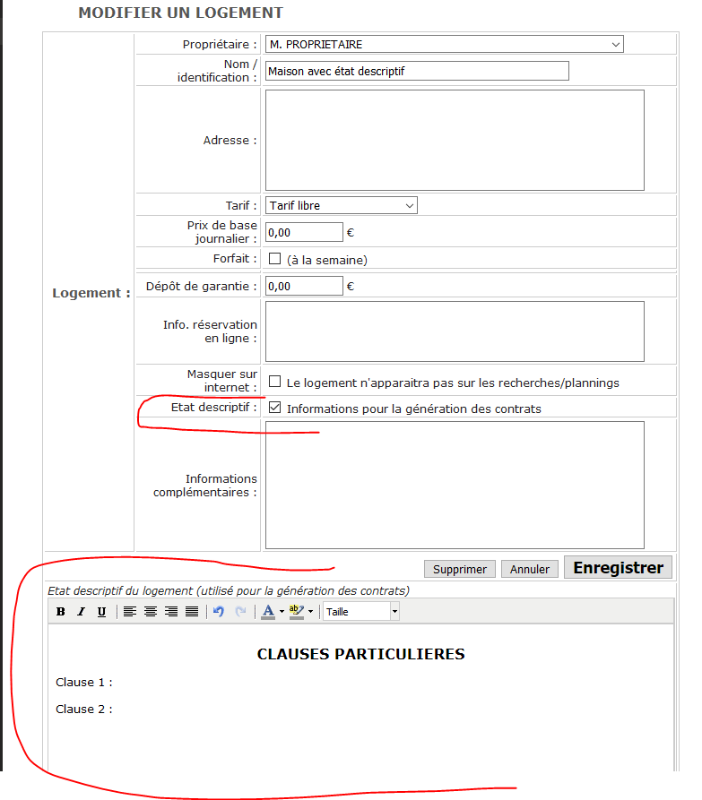
Task: Check the Masquer sur internet checkbox
Action: (274, 381)
